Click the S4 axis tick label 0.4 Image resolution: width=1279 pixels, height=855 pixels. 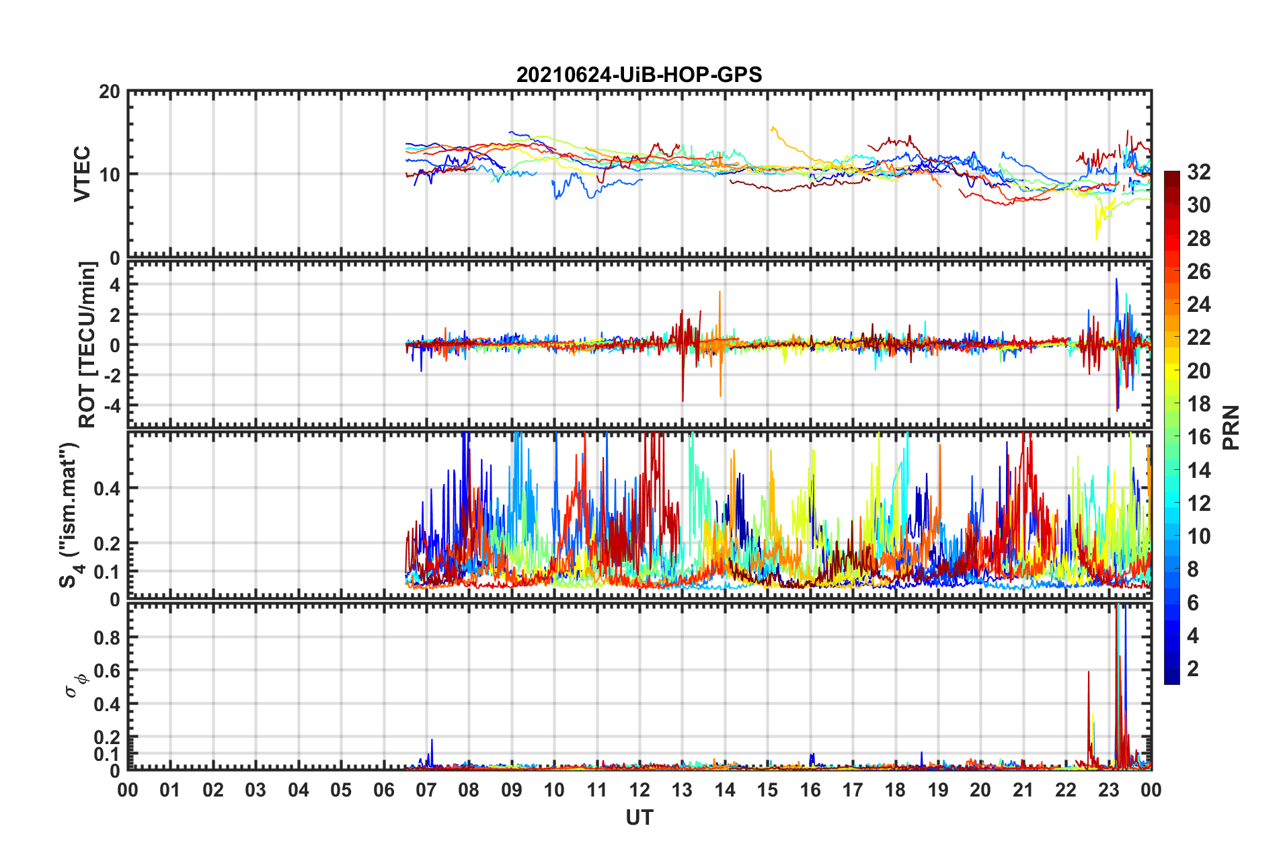pos(108,489)
